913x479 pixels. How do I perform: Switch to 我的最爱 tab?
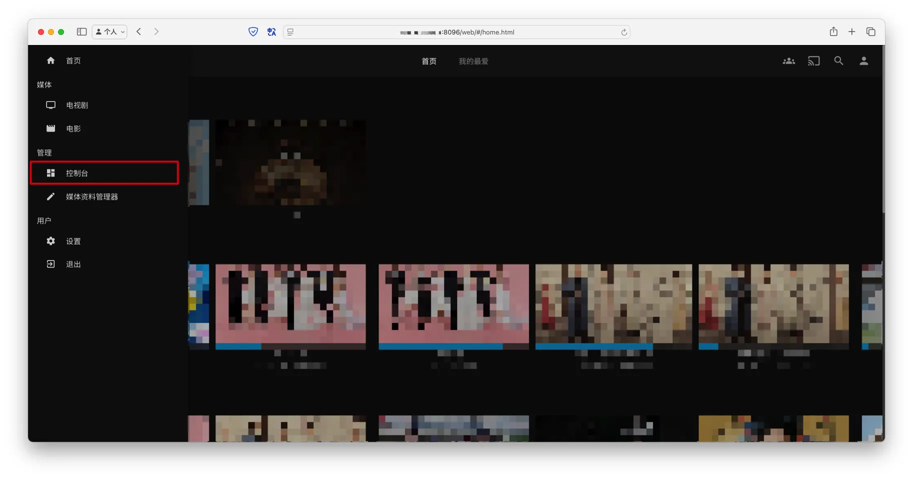(x=473, y=61)
